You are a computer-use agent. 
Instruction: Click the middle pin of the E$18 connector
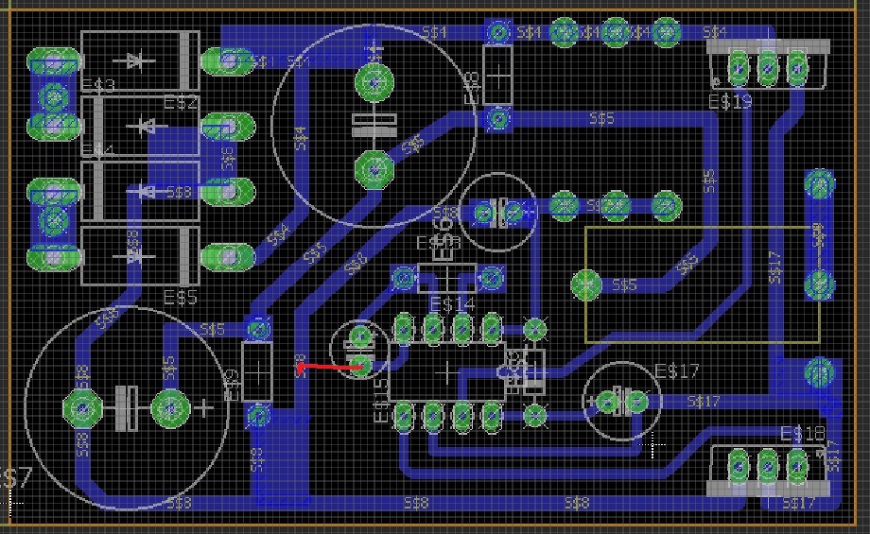click(768, 467)
